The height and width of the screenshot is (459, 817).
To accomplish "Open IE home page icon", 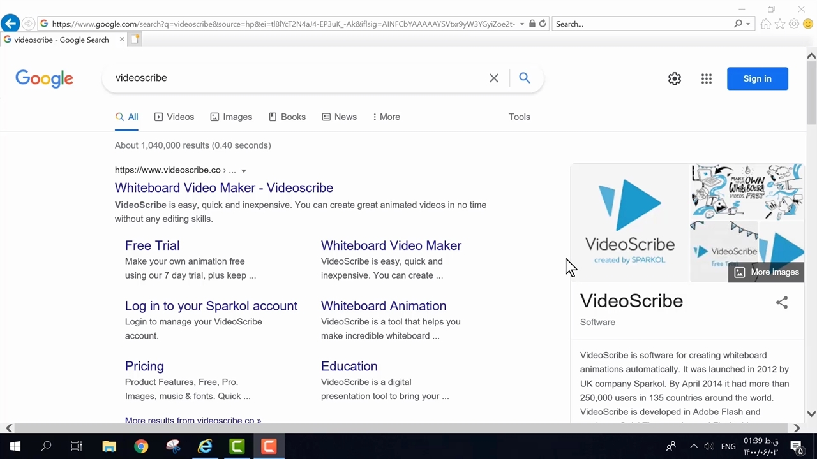I will point(766,24).
